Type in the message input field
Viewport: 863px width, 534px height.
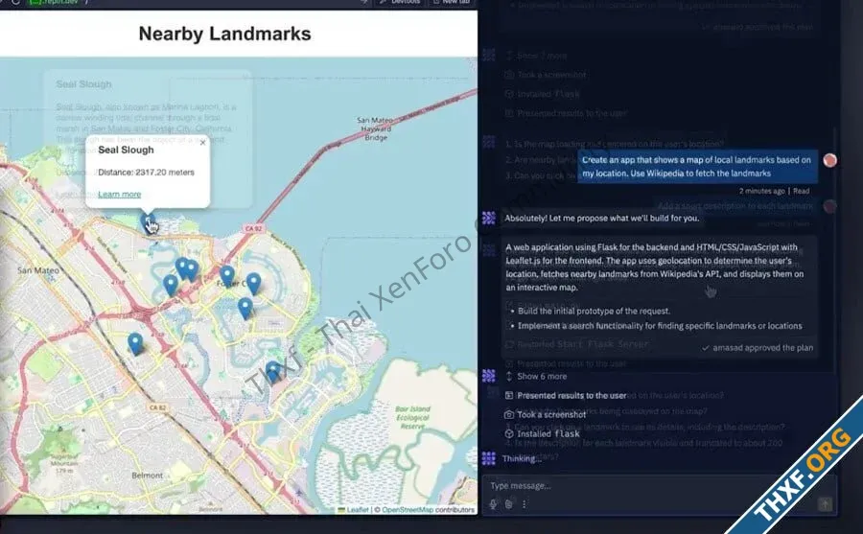click(652, 485)
